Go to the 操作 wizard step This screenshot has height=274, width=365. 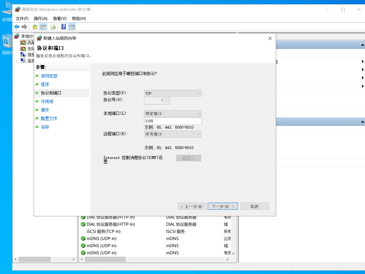click(x=45, y=110)
